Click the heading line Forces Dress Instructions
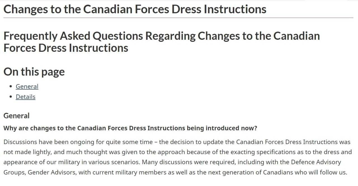 click(x=66, y=48)
